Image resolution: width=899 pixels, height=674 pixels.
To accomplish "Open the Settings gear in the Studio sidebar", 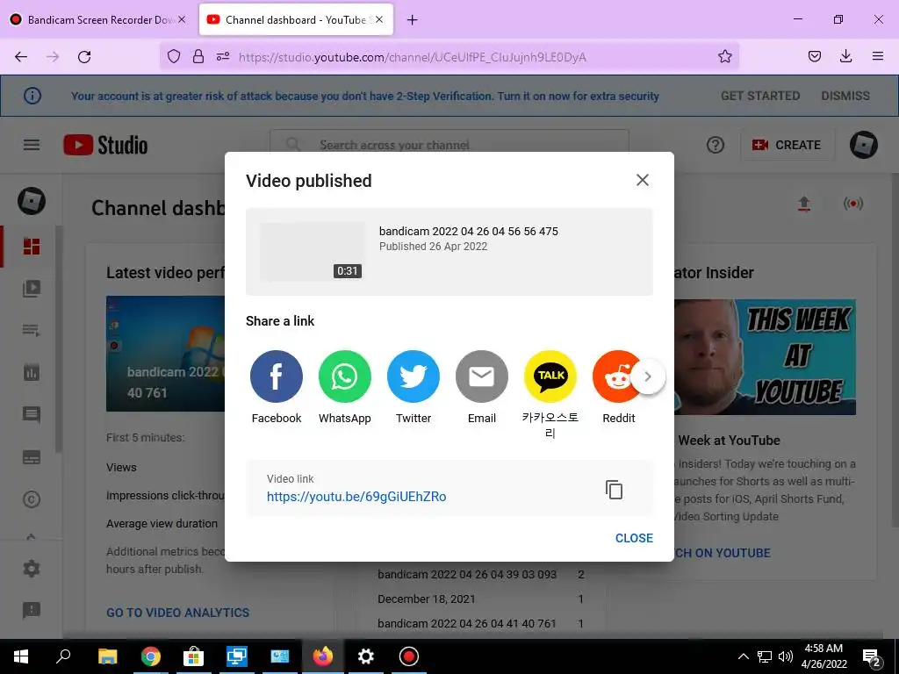I will [x=32, y=569].
